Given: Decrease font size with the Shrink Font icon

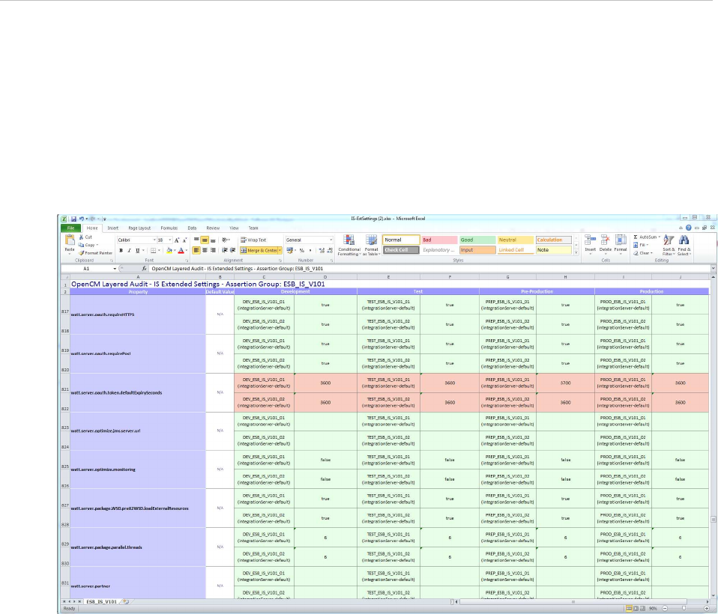Looking at the screenshot, I should pyautogui.click(x=184, y=240).
